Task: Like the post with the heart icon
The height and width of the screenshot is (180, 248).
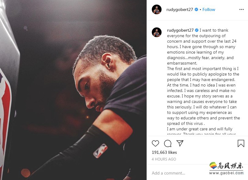Action: pyautogui.click(x=155, y=143)
